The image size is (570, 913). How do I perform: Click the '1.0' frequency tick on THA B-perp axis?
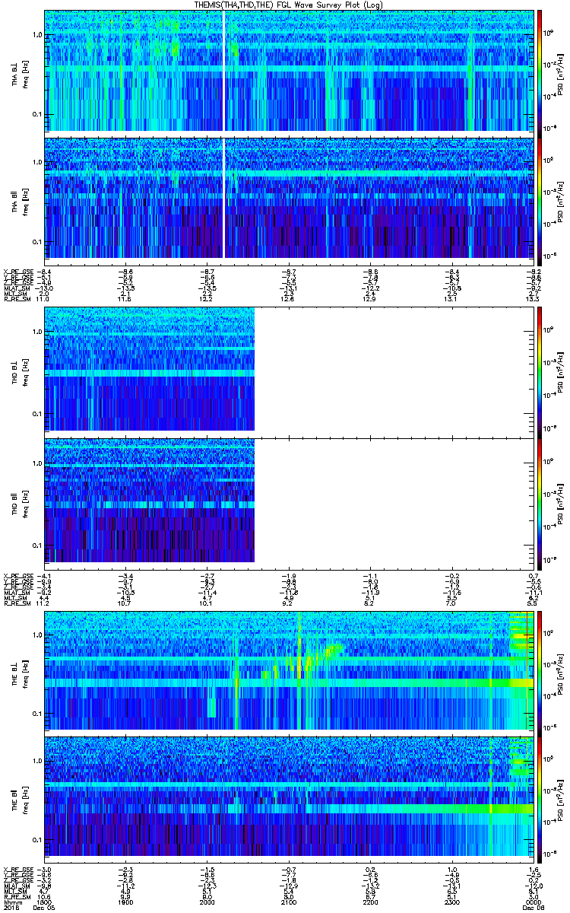pos(37,36)
